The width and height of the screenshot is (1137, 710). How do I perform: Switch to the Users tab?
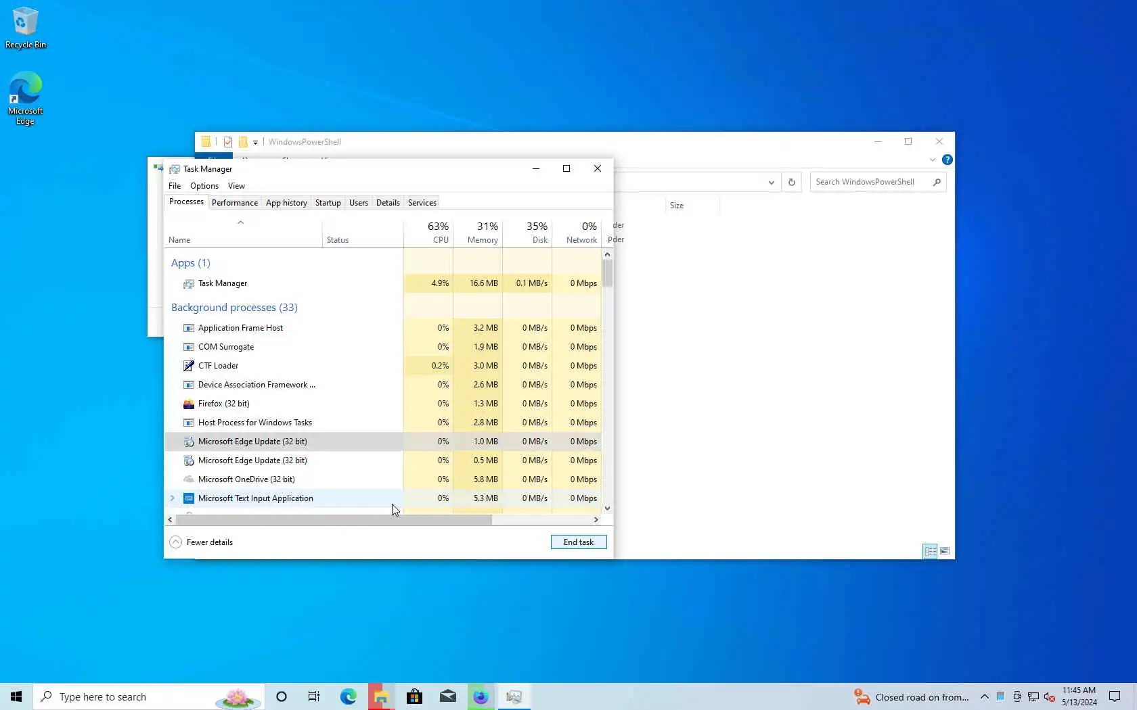359,203
